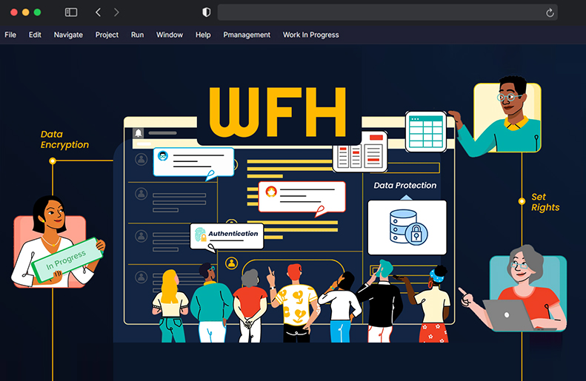Click the blue avatar in blue bubble
Screen dimensions: 586x381
tap(163, 155)
